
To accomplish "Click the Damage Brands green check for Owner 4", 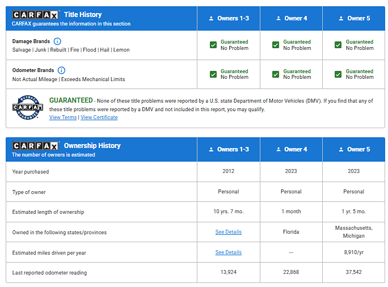I will [x=276, y=45].
